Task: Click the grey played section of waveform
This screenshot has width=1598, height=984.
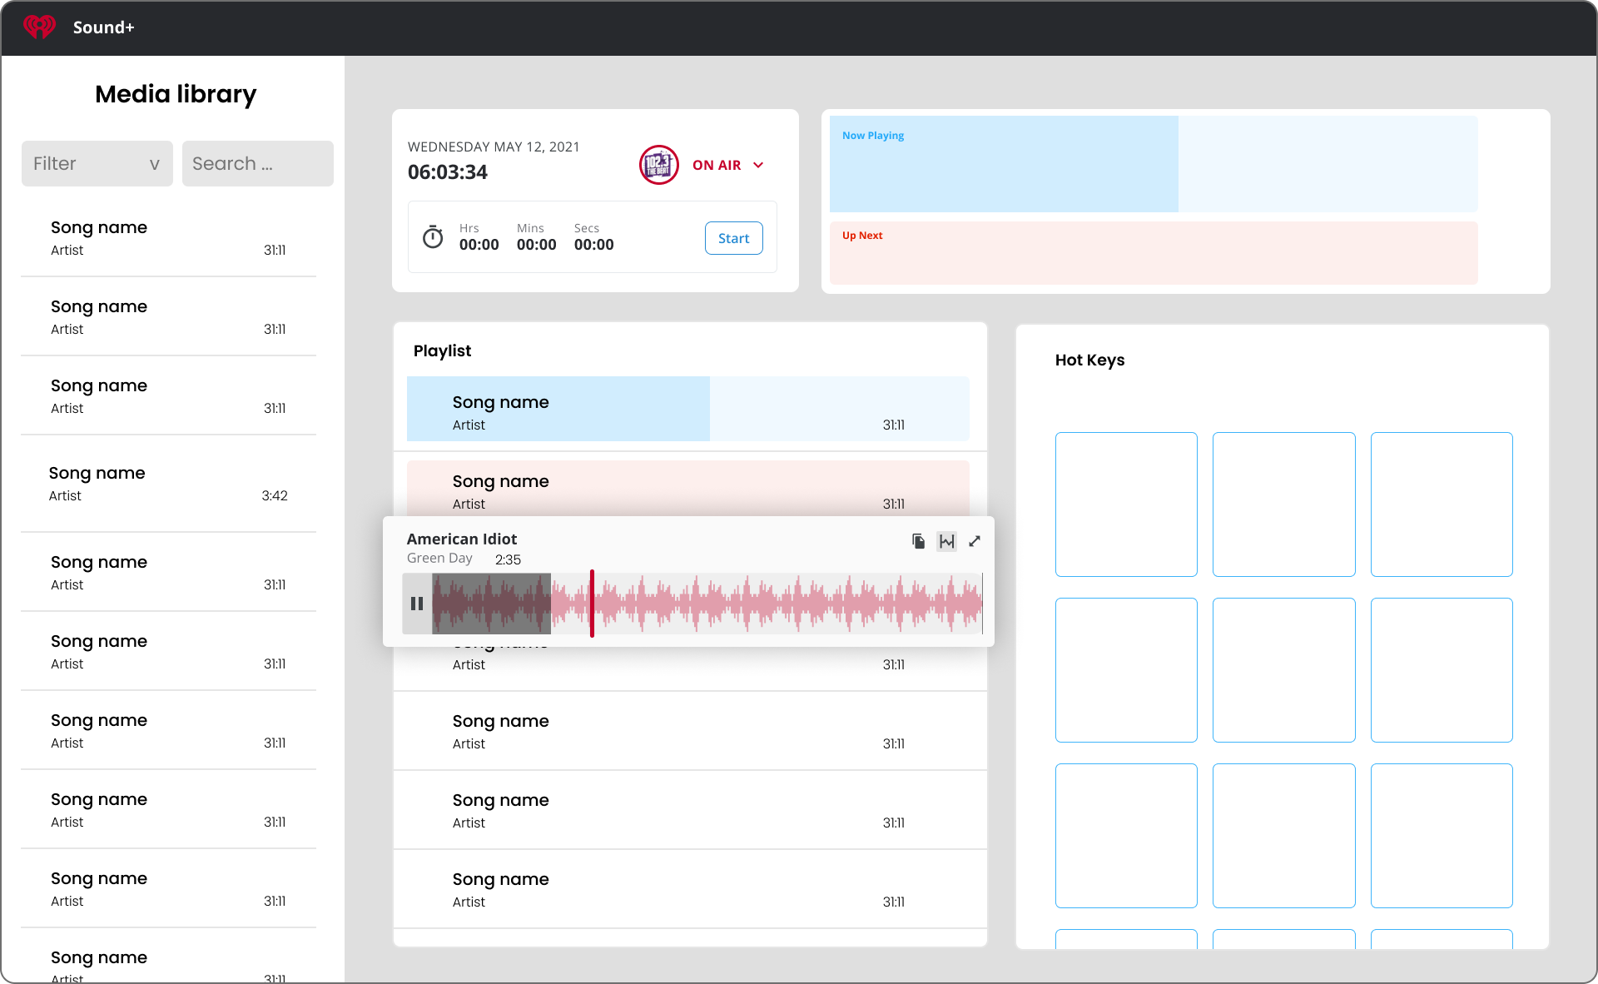Action: (x=491, y=604)
